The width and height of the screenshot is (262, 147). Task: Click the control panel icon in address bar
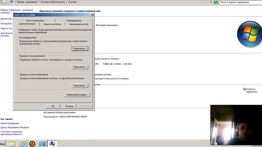pos(12,2)
